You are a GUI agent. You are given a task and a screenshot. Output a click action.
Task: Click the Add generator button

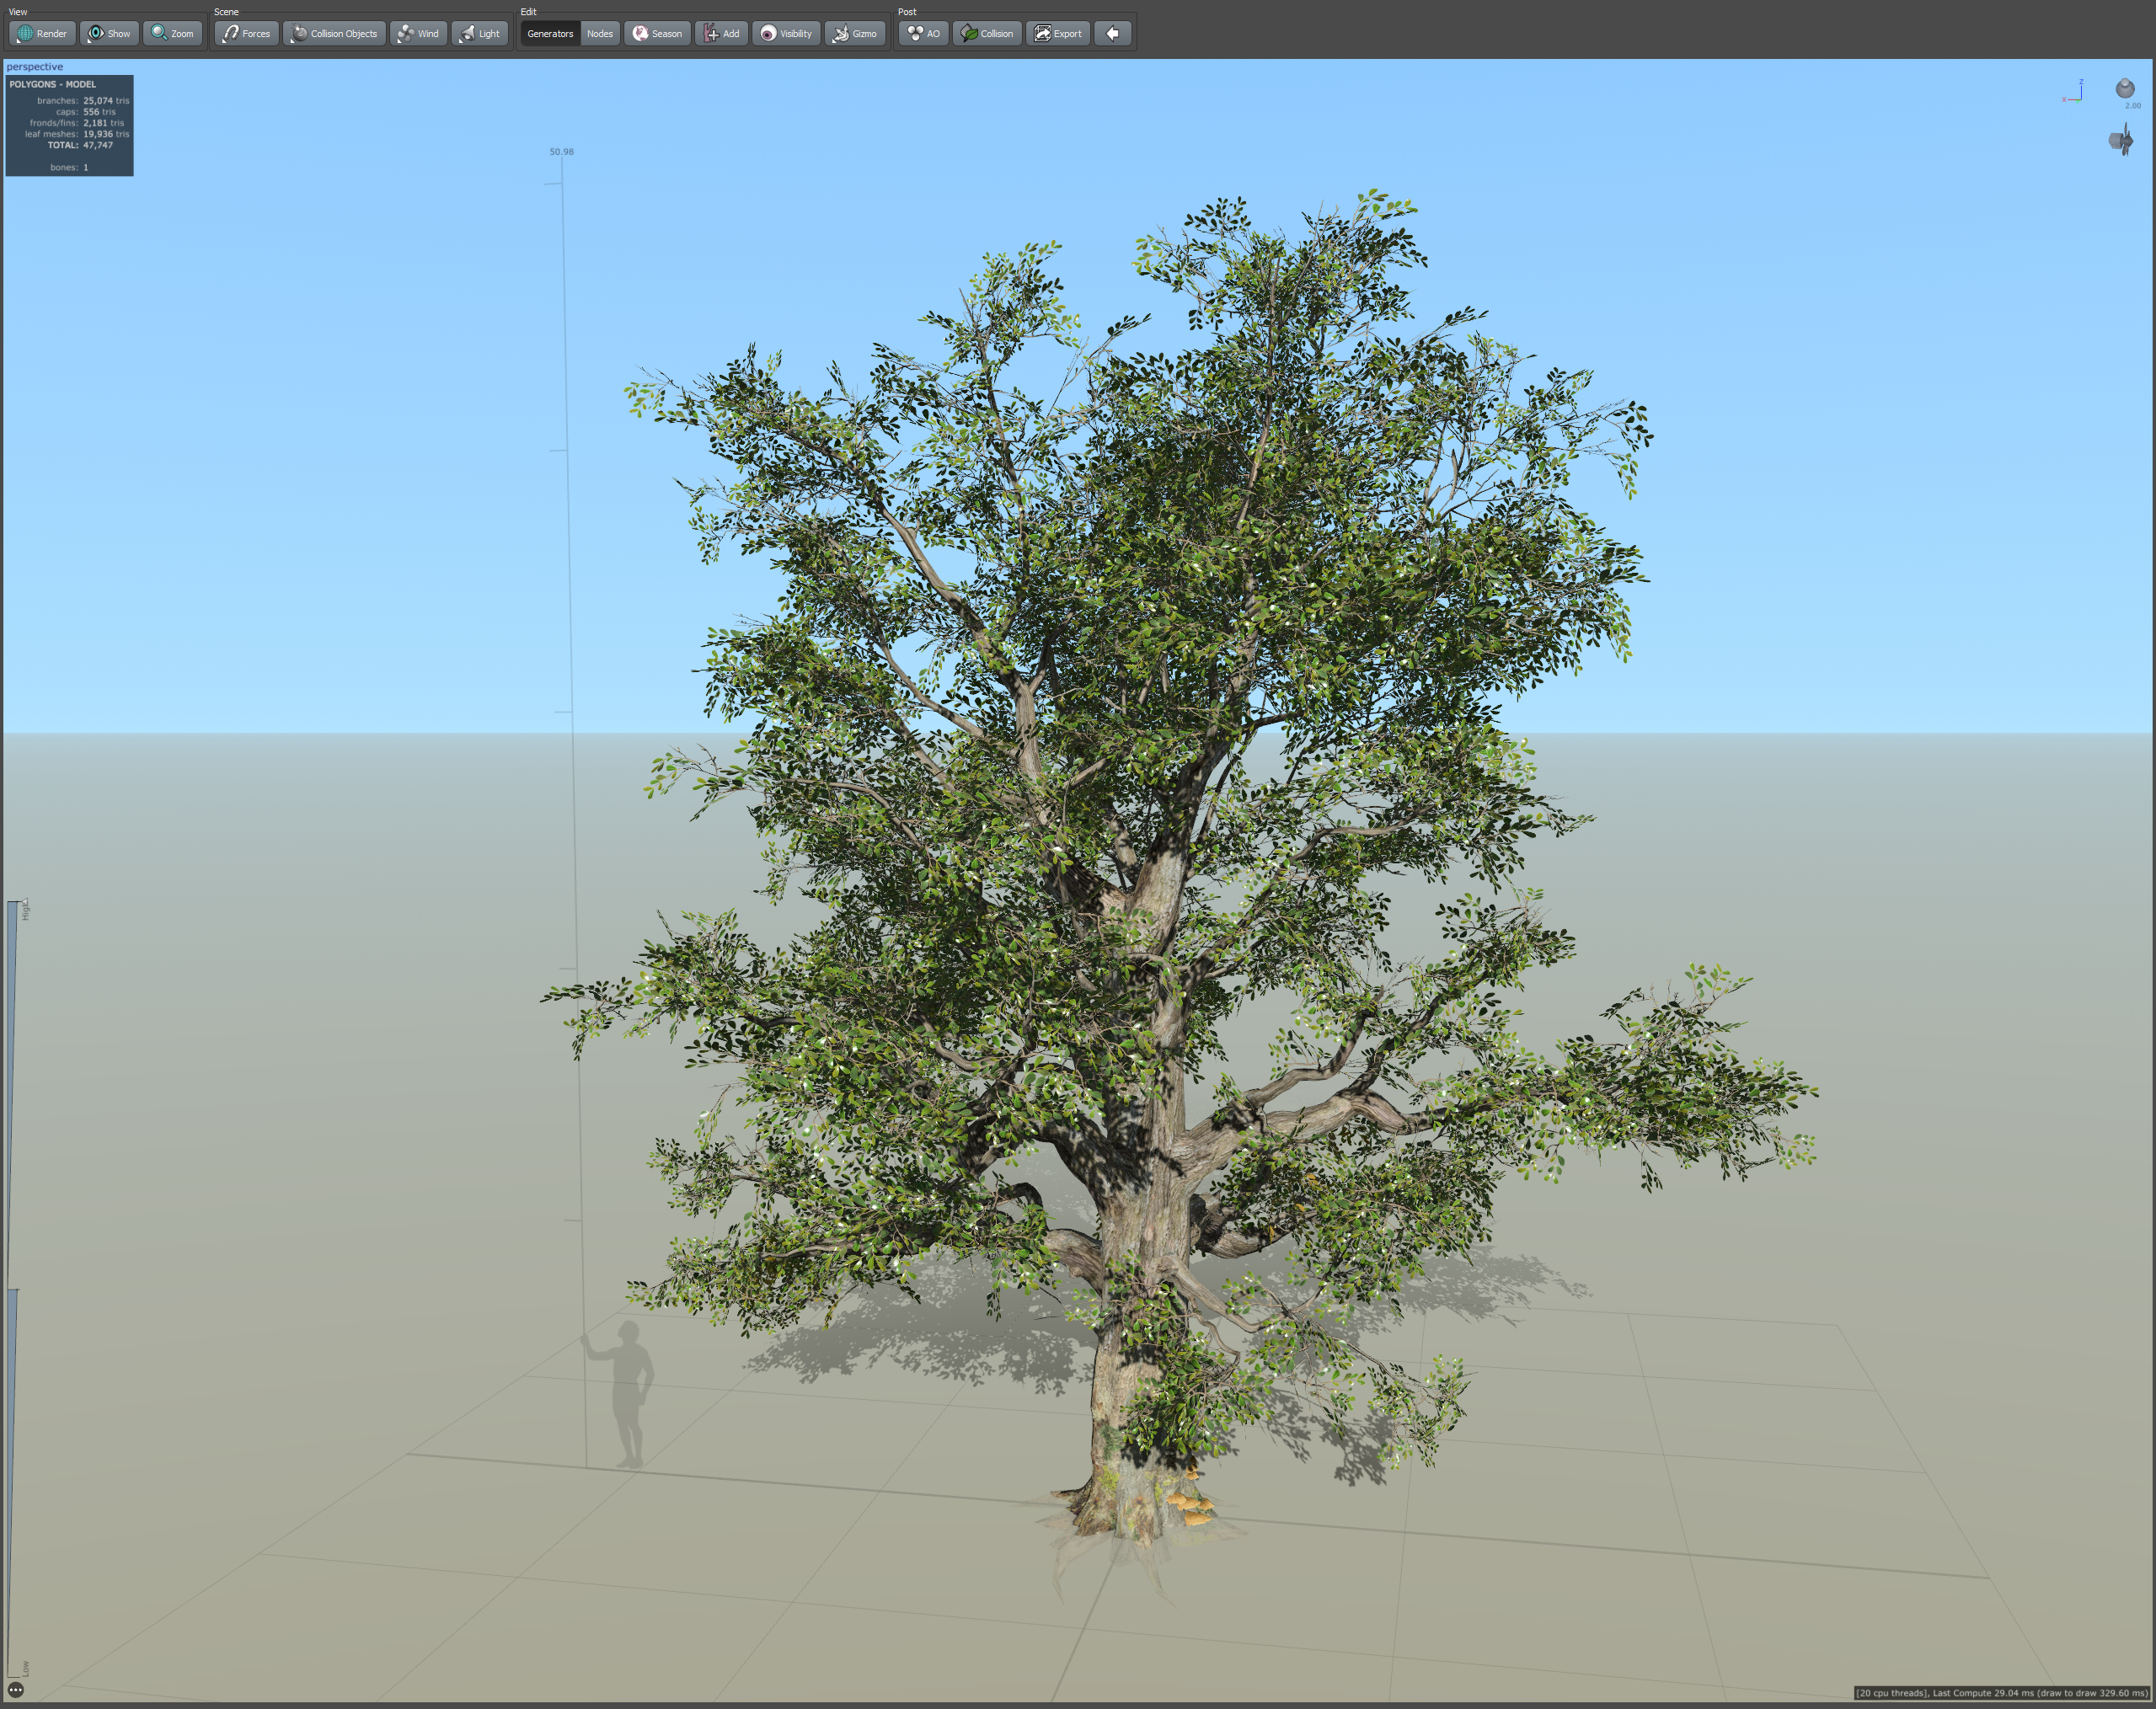721,33
